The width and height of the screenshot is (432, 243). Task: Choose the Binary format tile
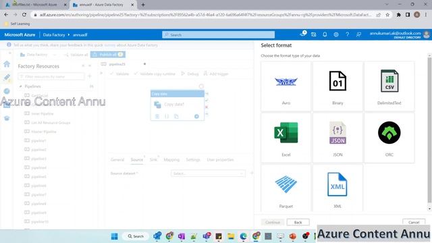coord(337,86)
